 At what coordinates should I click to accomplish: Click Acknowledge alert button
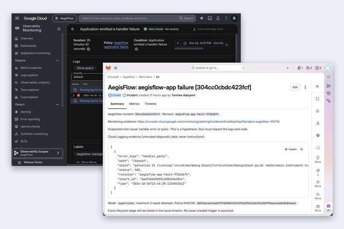point(208,29)
